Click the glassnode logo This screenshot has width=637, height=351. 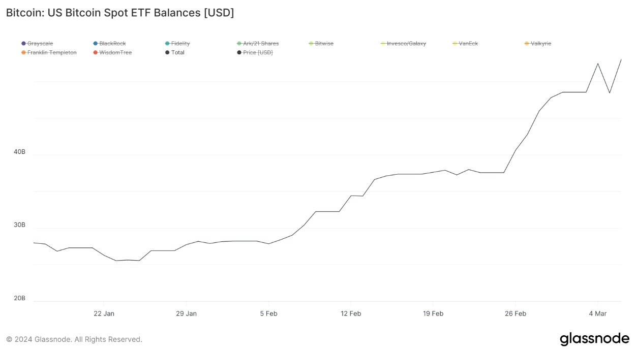point(594,339)
